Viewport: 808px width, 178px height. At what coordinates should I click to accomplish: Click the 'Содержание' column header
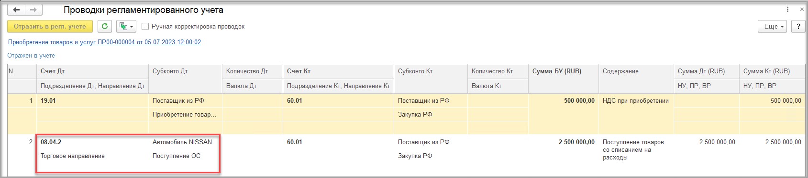[620, 71]
